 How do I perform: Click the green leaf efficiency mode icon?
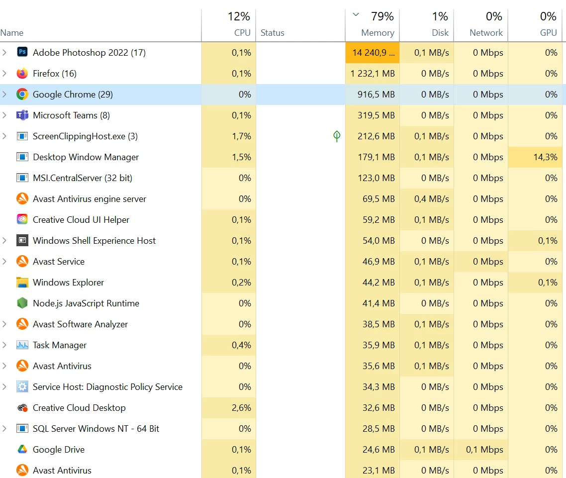point(337,136)
